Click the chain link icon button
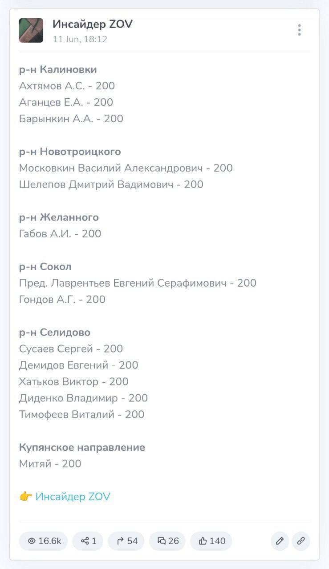329x569 pixels. click(x=301, y=541)
